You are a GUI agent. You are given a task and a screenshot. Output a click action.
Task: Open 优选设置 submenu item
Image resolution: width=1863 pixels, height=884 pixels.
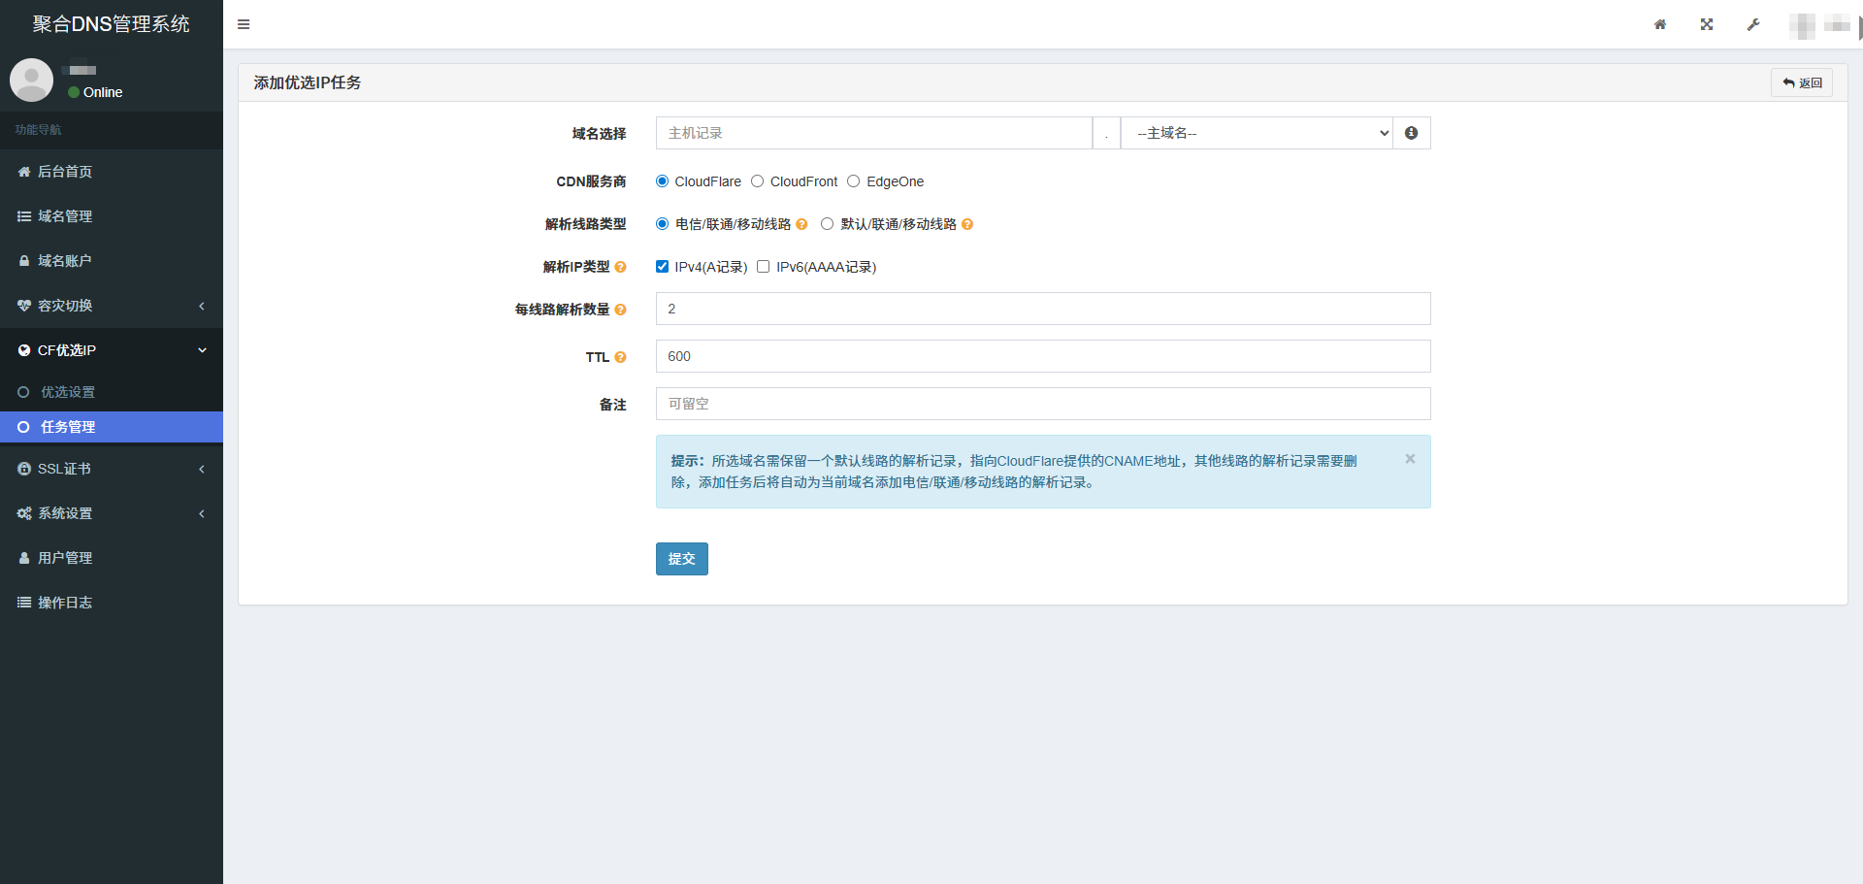(68, 392)
